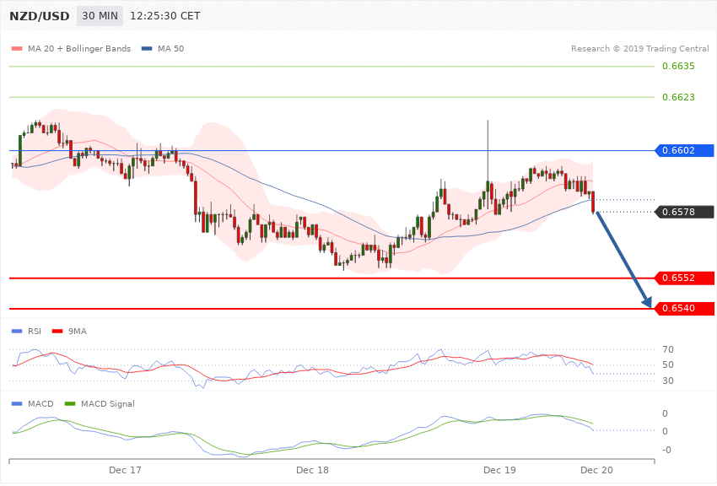Click the NZD/USD symbol title
This screenshot has height=486, width=717.
(x=40, y=16)
